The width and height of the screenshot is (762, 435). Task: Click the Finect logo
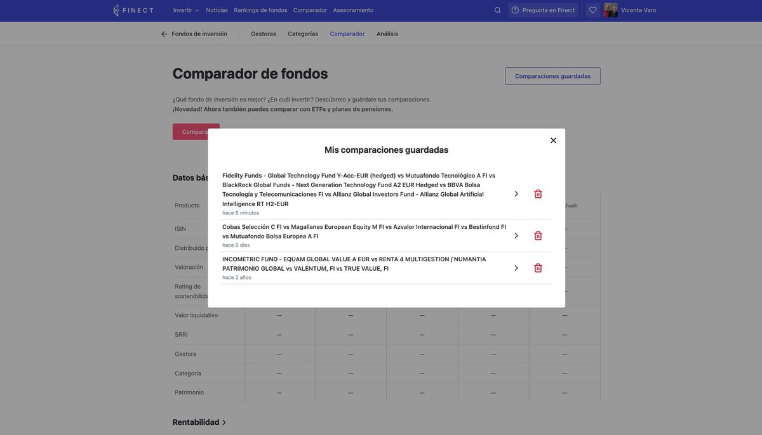coord(133,10)
